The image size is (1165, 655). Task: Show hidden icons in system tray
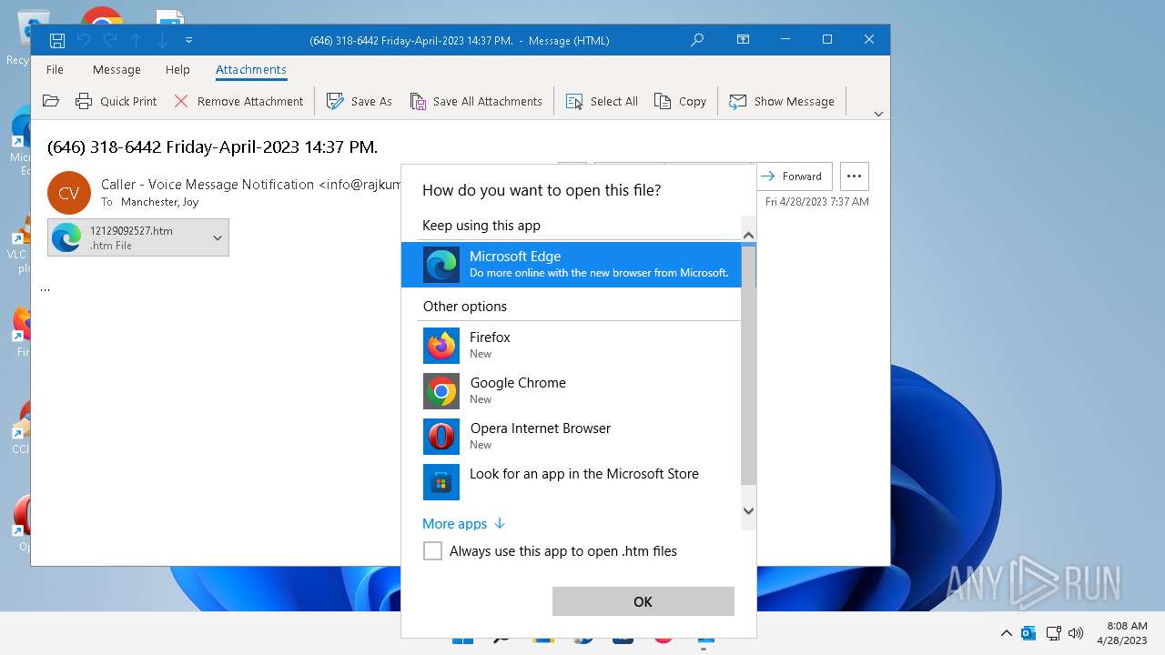pos(1006,633)
